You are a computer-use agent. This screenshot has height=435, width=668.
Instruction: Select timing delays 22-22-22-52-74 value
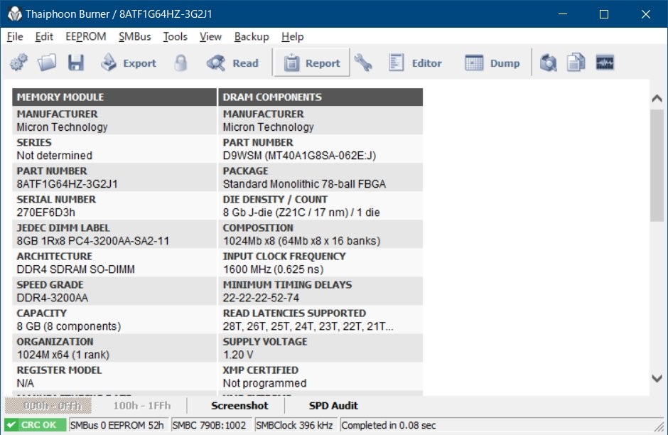point(261,298)
